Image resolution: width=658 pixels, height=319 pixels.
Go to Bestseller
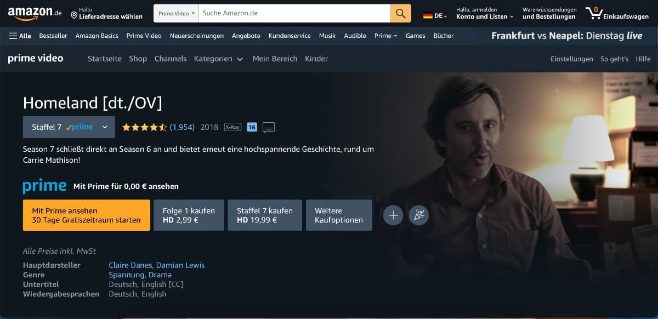(53, 36)
